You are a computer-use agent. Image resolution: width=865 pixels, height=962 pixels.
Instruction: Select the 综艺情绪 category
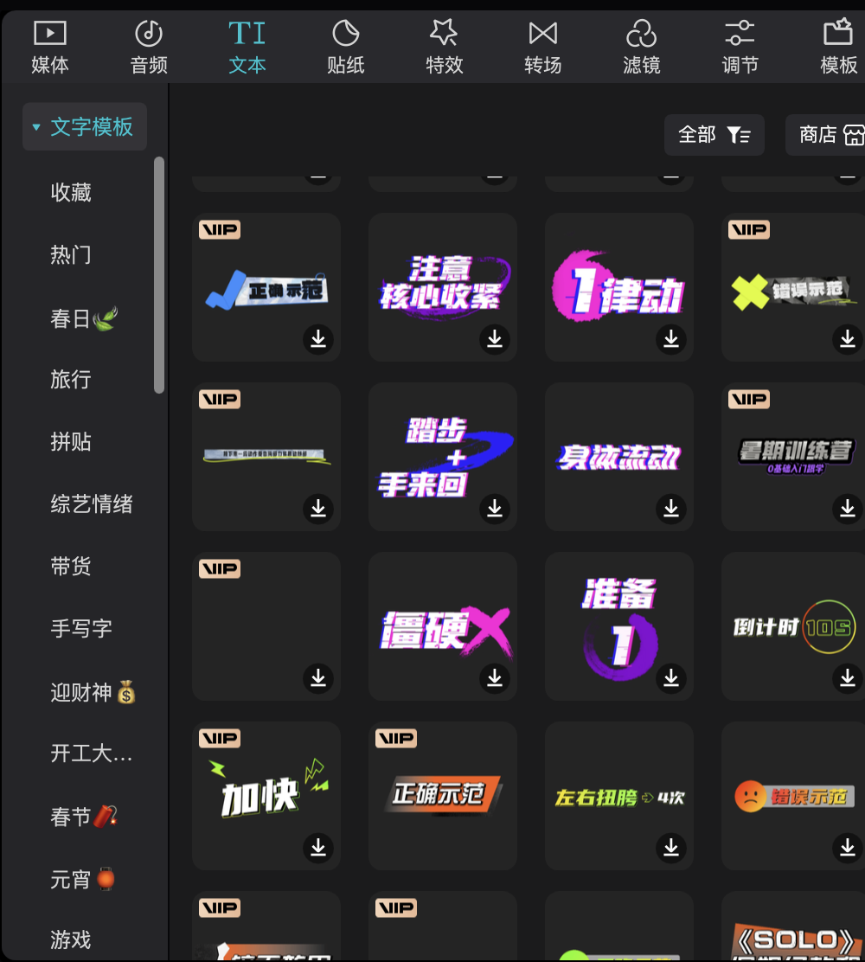point(92,504)
